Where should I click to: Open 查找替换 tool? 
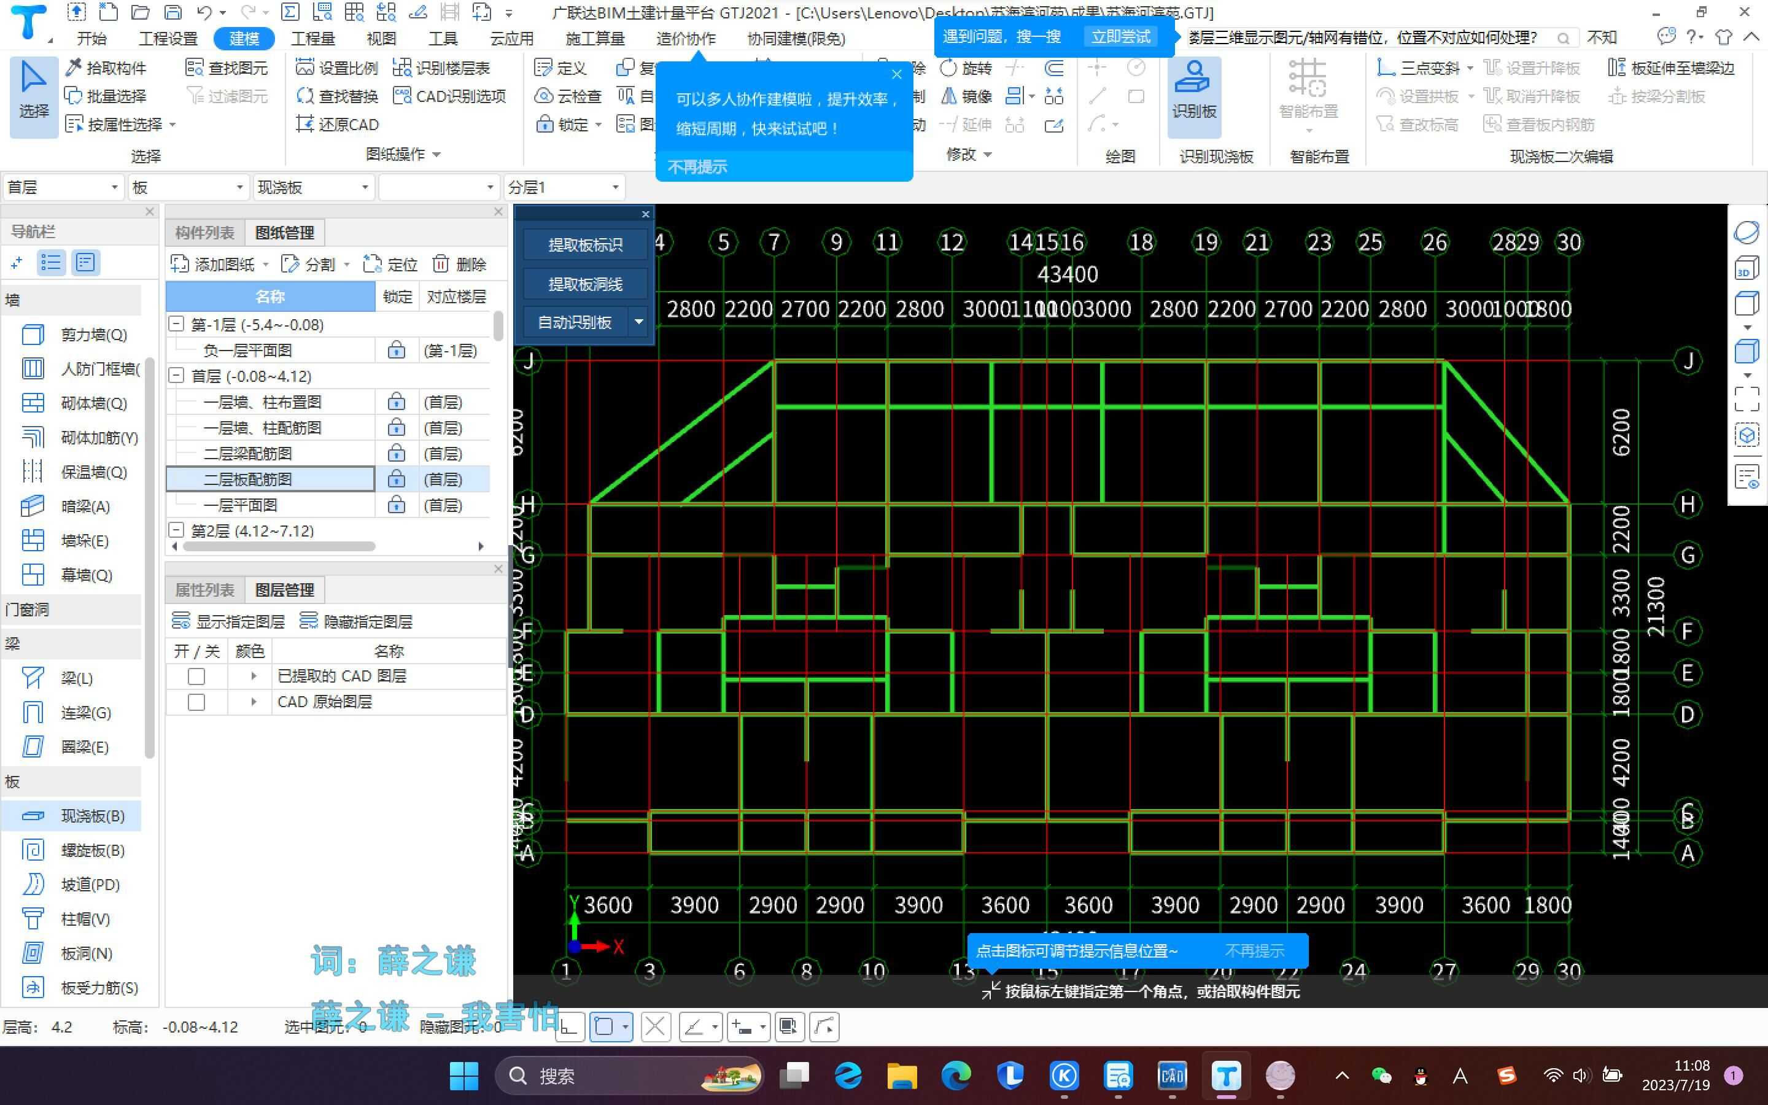pos(337,96)
